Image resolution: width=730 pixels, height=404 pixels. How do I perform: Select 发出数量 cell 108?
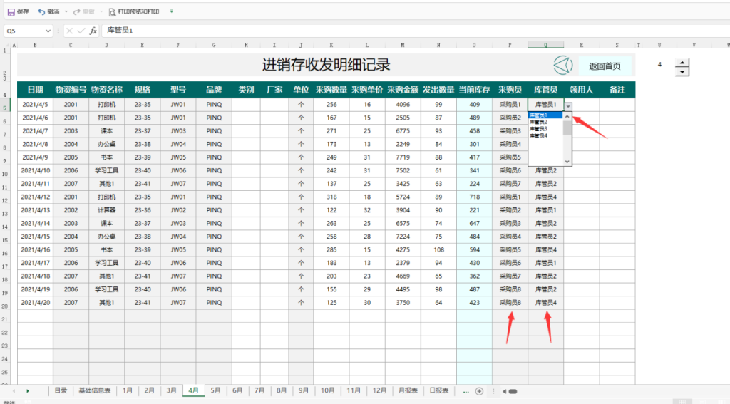pyautogui.click(x=438, y=249)
